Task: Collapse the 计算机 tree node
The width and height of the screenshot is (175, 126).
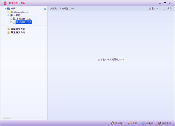Action: pos(8,15)
